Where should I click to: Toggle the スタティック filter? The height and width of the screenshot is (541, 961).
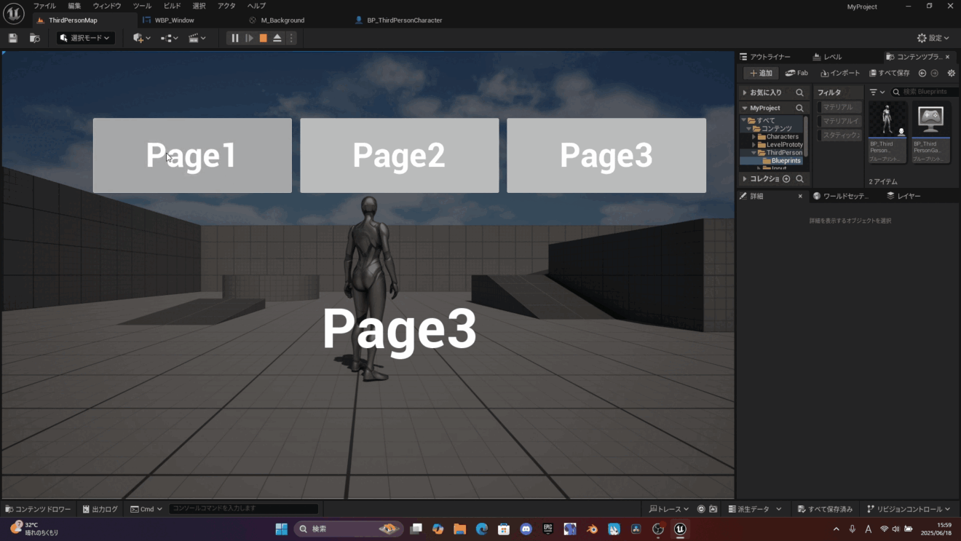click(839, 135)
